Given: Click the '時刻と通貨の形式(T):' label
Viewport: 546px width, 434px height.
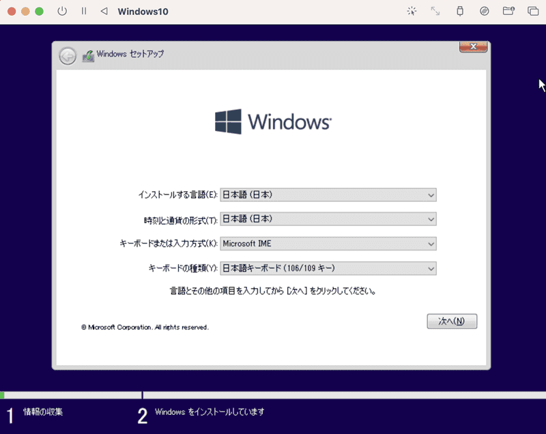Looking at the screenshot, I should pyautogui.click(x=181, y=220).
